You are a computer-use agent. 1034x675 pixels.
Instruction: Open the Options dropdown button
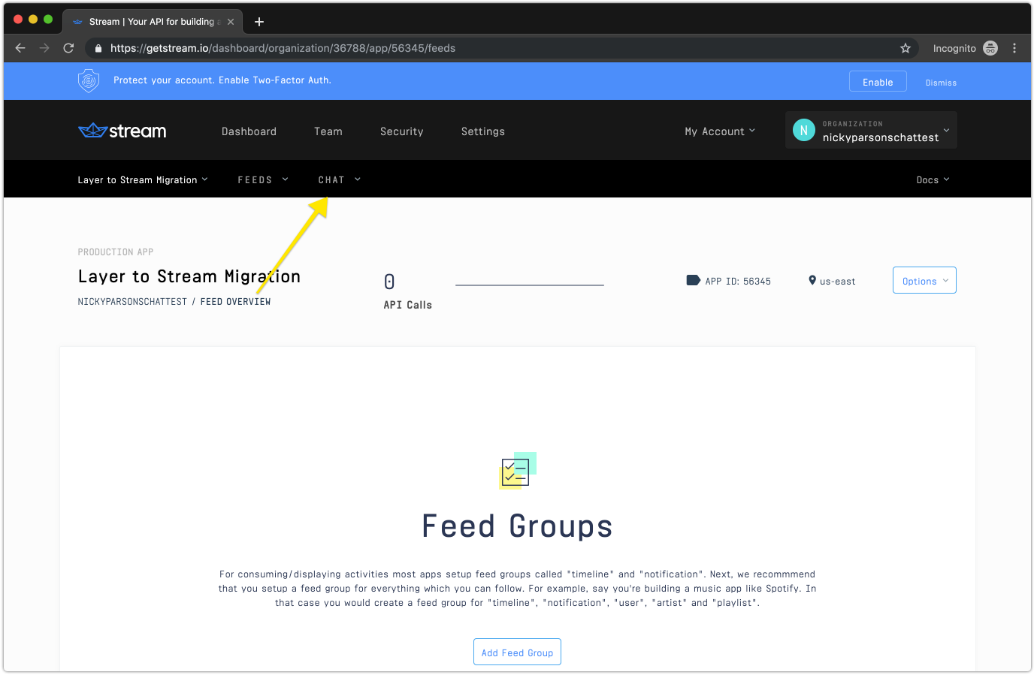pyautogui.click(x=924, y=280)
